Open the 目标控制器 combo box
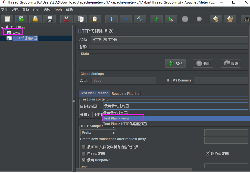 click(x=176, y=106)
